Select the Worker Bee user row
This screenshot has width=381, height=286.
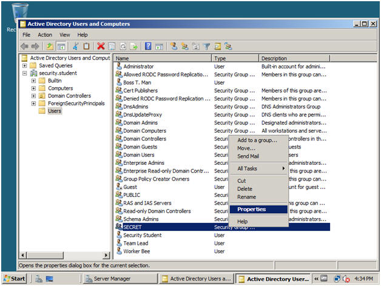(223, 251)
